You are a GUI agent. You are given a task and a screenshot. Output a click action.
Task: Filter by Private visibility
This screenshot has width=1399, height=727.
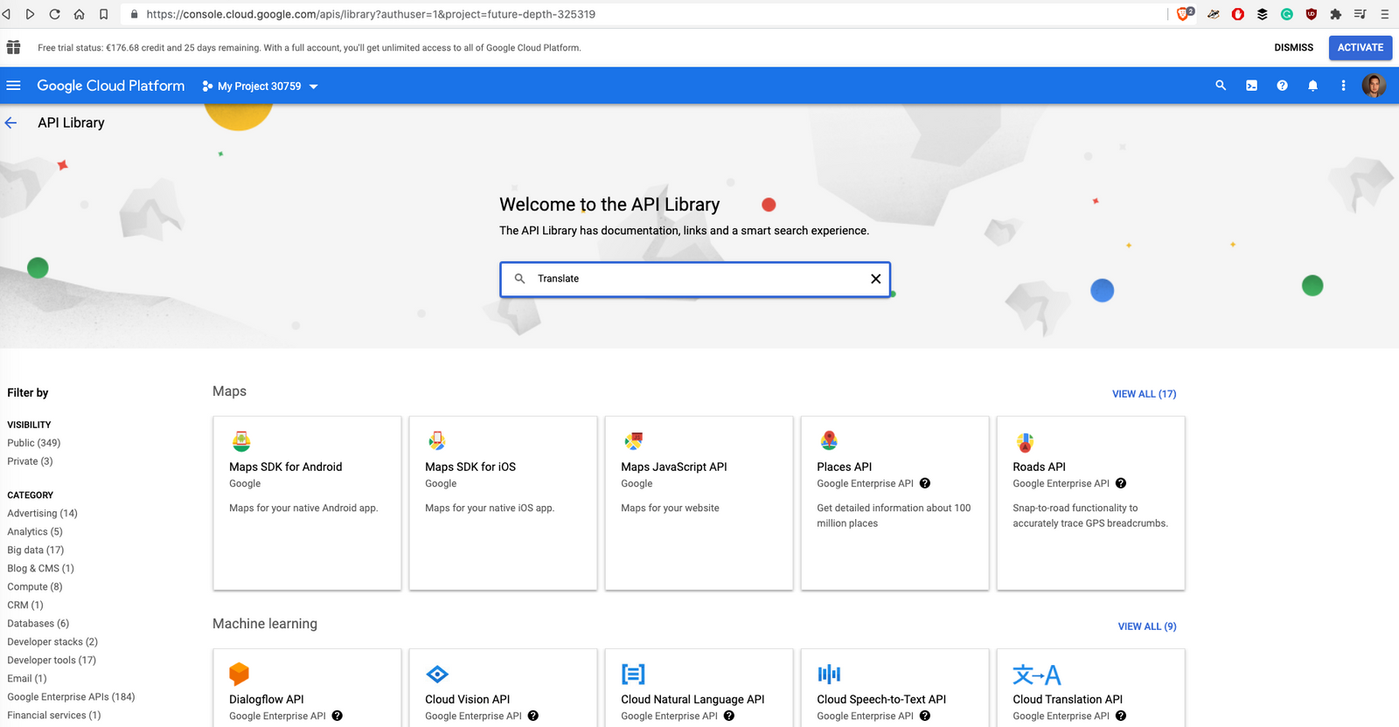[30, 461]
